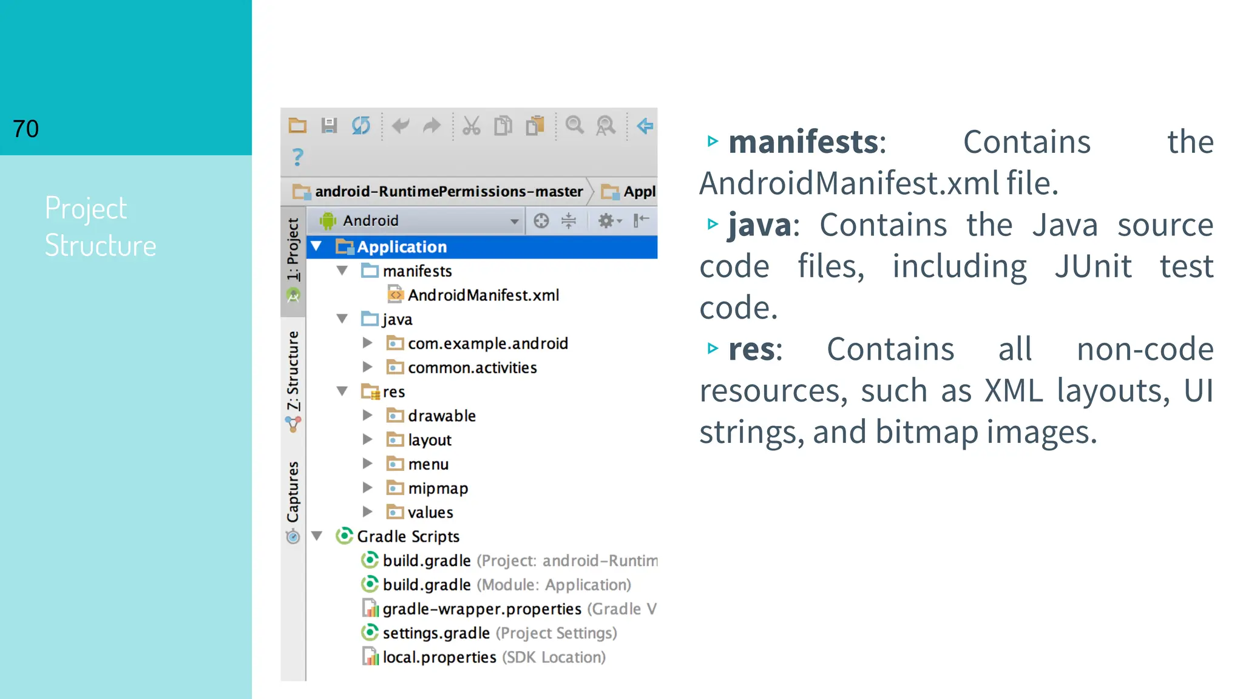Click the Scroll from Source target icon

541,221
